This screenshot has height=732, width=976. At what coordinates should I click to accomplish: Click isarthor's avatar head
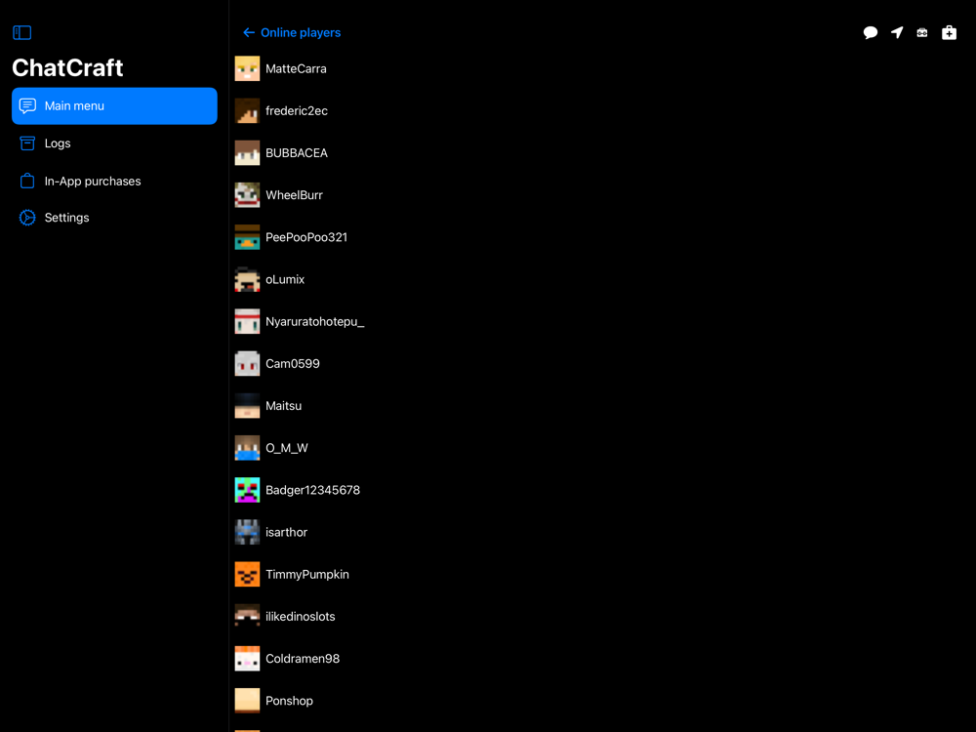(x=247, y=532)
